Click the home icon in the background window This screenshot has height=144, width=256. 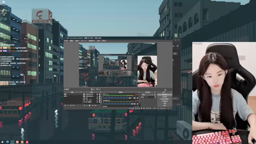pos(173,46)
